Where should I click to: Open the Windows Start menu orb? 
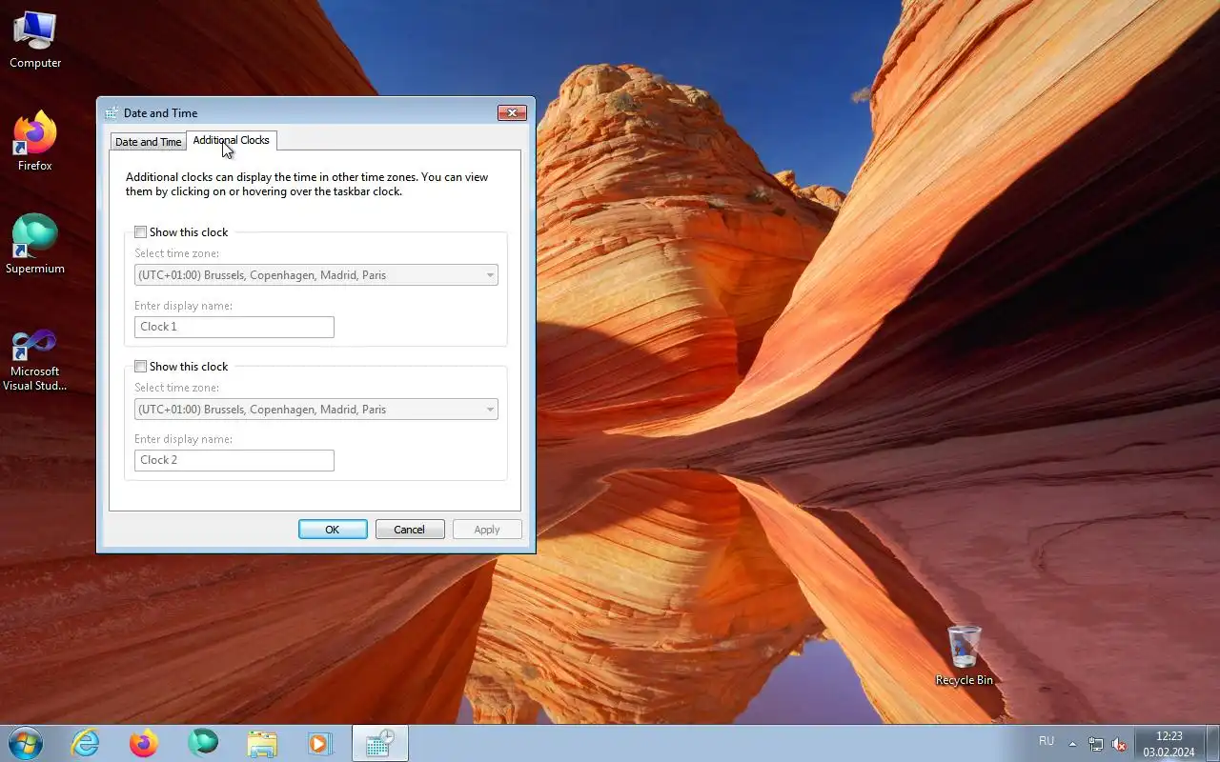coord(25,743)
